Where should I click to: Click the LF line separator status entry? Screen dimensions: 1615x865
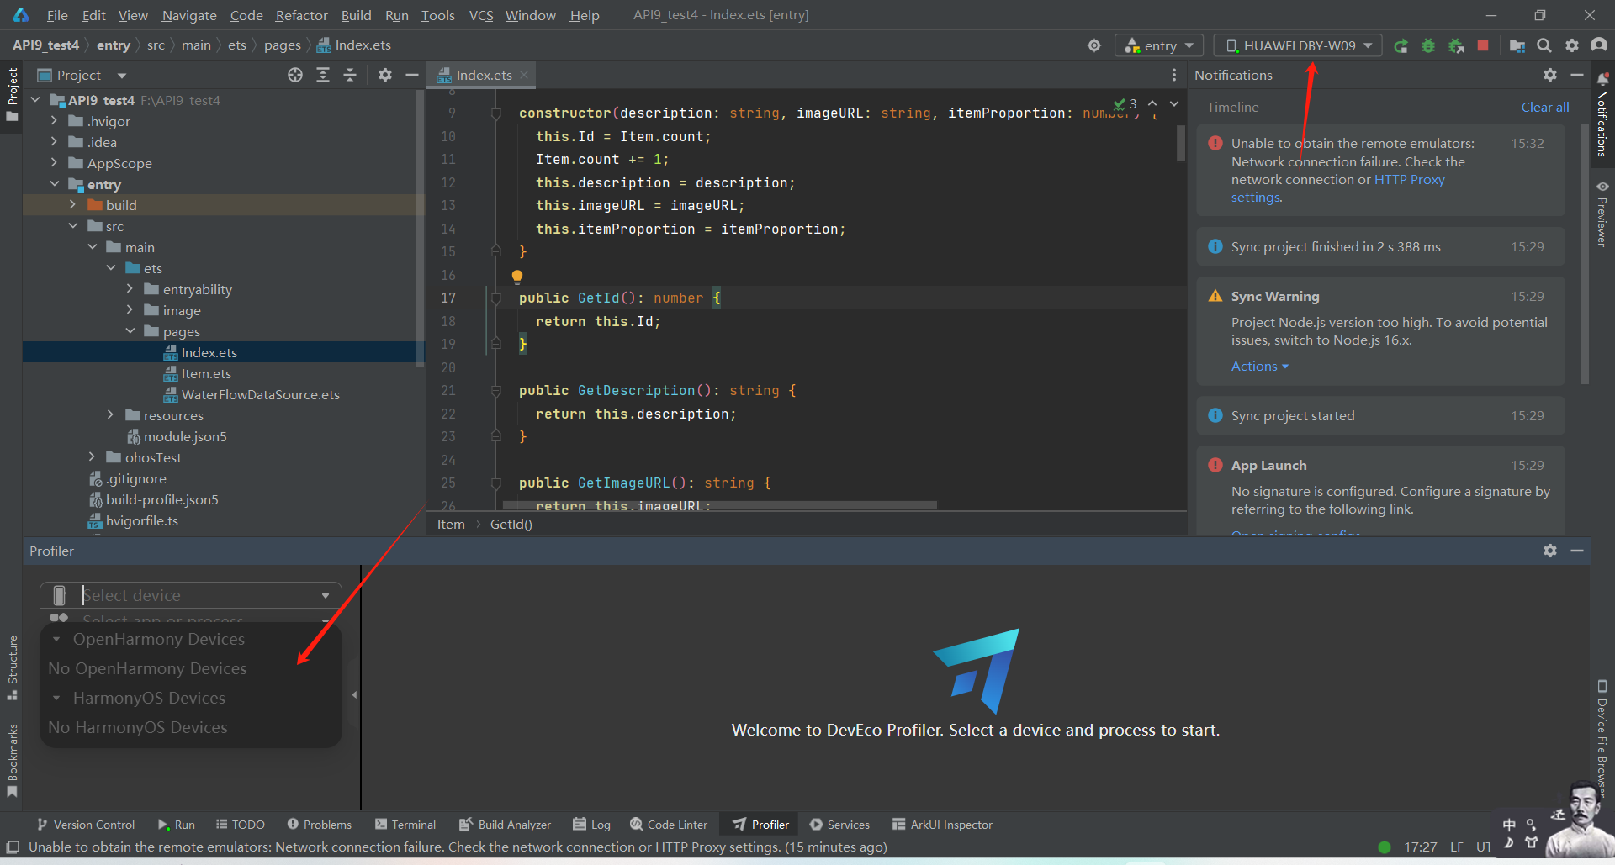pos(1457,847)
